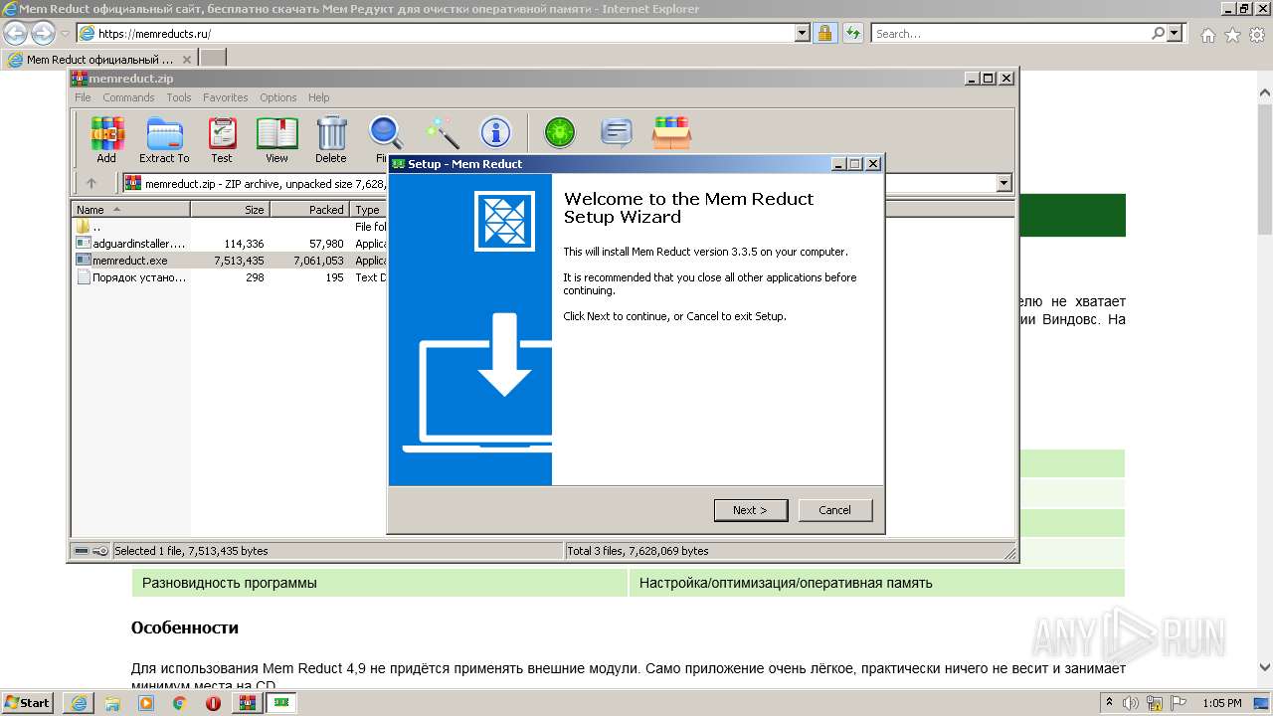Open the Commands menu in WinRAR
Viewport: 1273px width, 716px height.
pos(128,97)
